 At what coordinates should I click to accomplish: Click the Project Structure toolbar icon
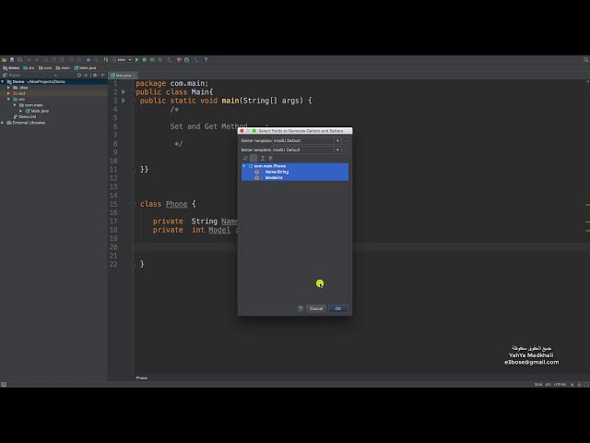point(187,59)
